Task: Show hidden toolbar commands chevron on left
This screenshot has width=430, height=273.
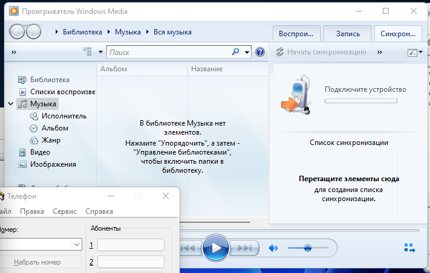Action: coord(14,52)
